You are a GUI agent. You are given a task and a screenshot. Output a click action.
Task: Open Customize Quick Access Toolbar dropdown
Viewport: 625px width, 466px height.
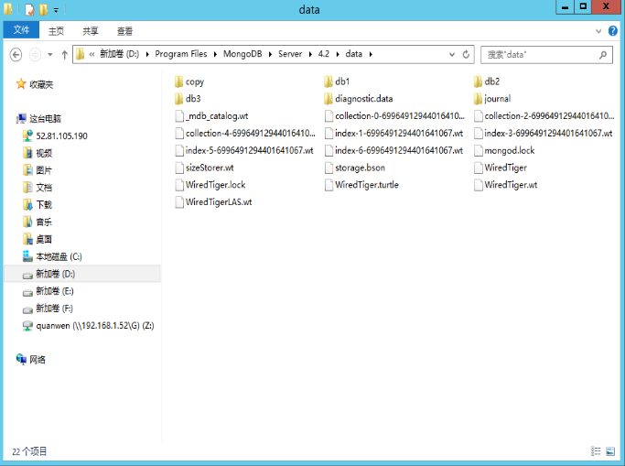(56, 10)
